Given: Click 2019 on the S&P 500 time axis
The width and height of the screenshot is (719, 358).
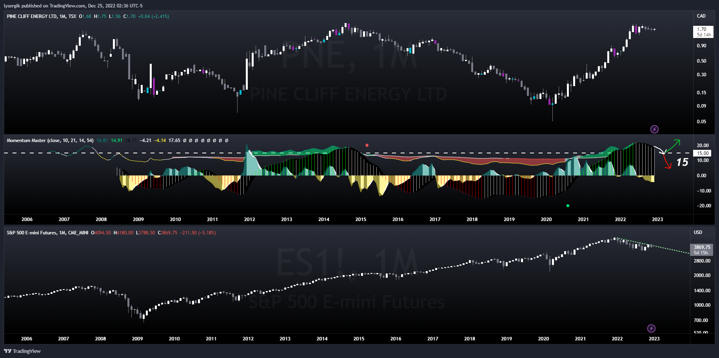Looking at the screenshot, I should (507, 339).
